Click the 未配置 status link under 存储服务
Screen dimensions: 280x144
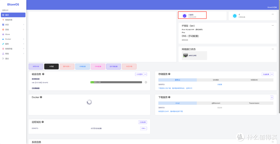(220, 84)
